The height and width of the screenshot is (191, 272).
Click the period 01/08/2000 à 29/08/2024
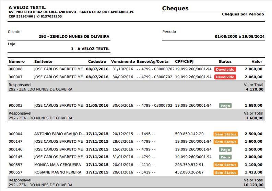(239, 36)
